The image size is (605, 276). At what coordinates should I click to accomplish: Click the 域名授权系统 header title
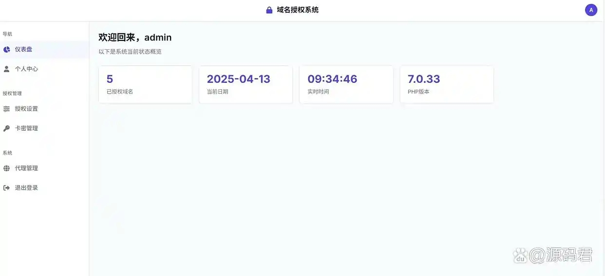coord(298,10)
